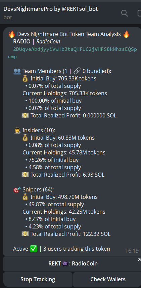Click the money bag beside Insiders Initial Buy
This screenshot has height=288, width=141.
[x=25, y=138]
